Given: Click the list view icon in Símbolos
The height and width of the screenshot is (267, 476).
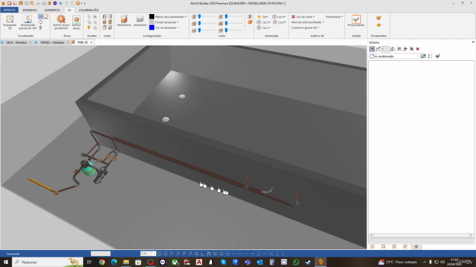Looking at the screenshot, I should 430,56.
